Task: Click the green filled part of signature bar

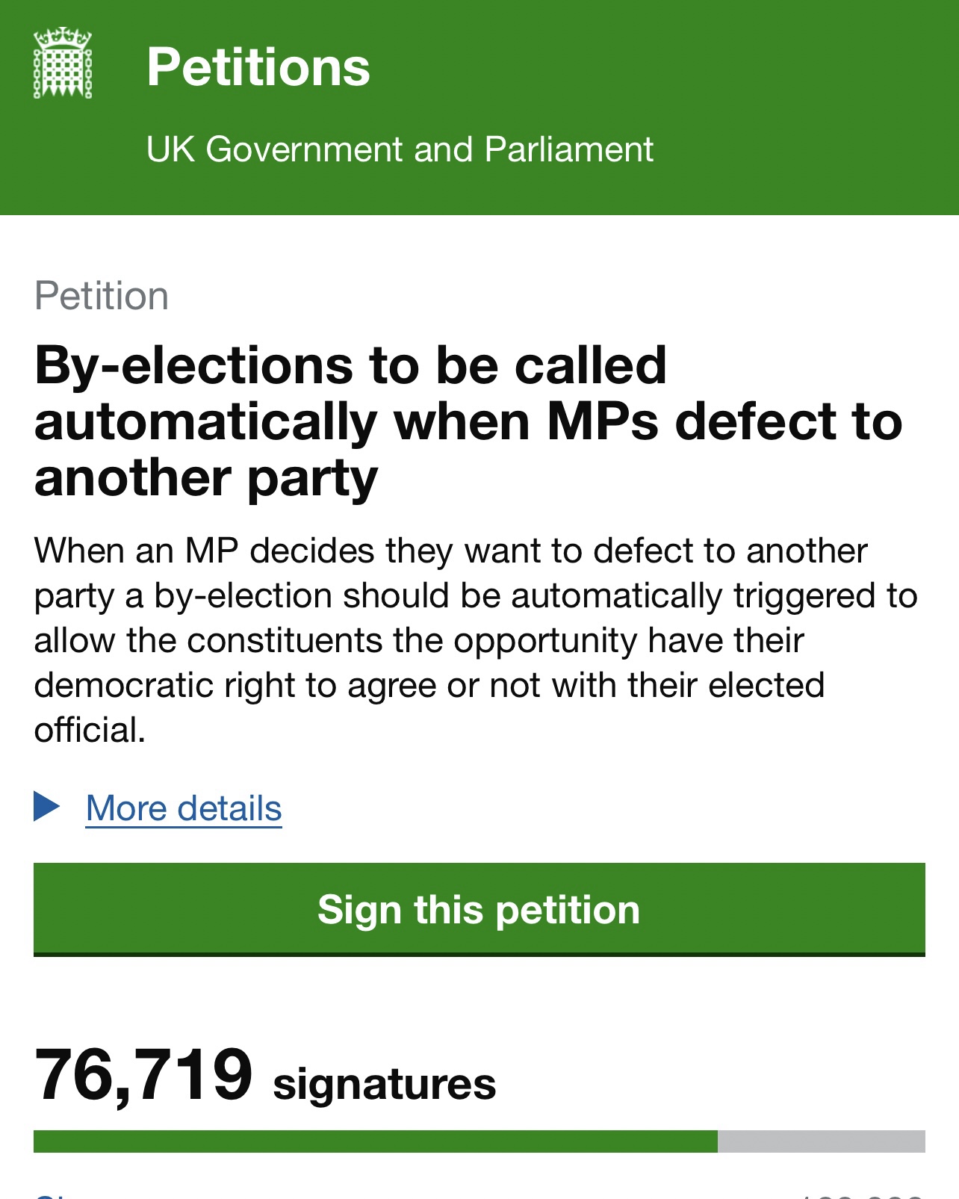Action: 375,1141
